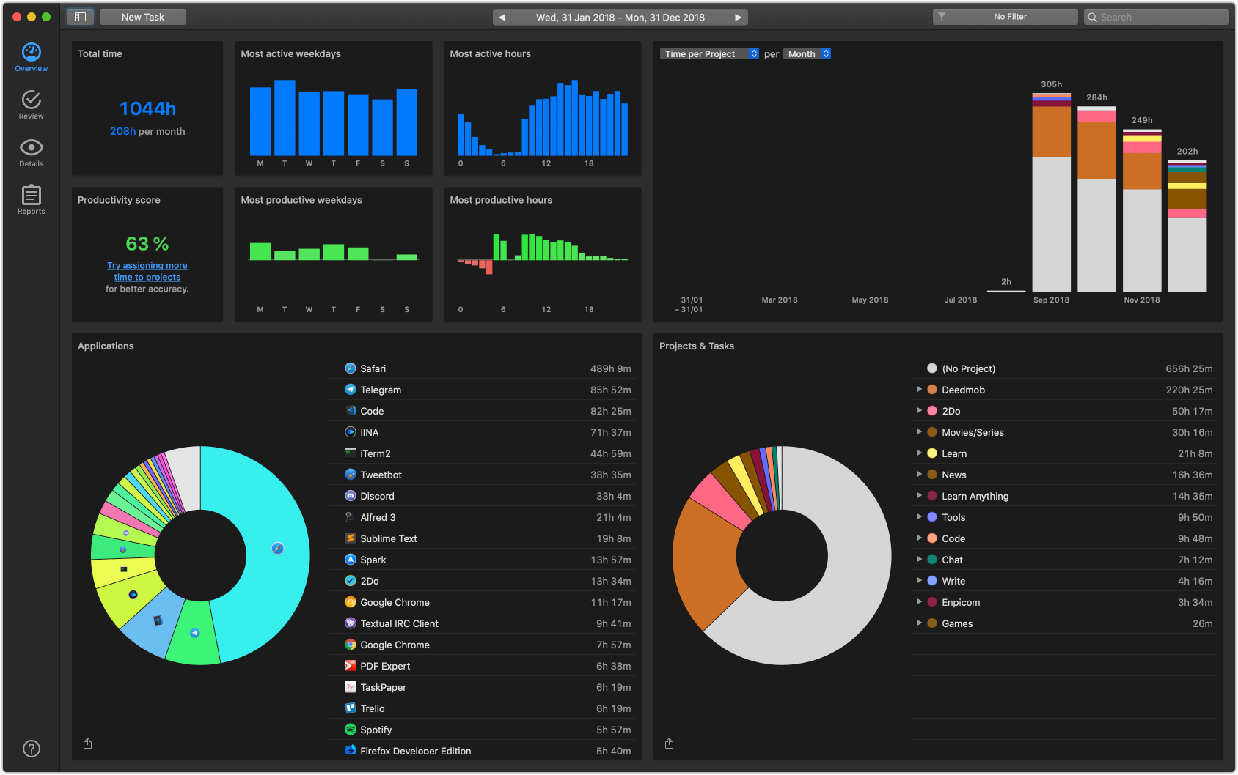Open the Review section icon

[32, 100]
